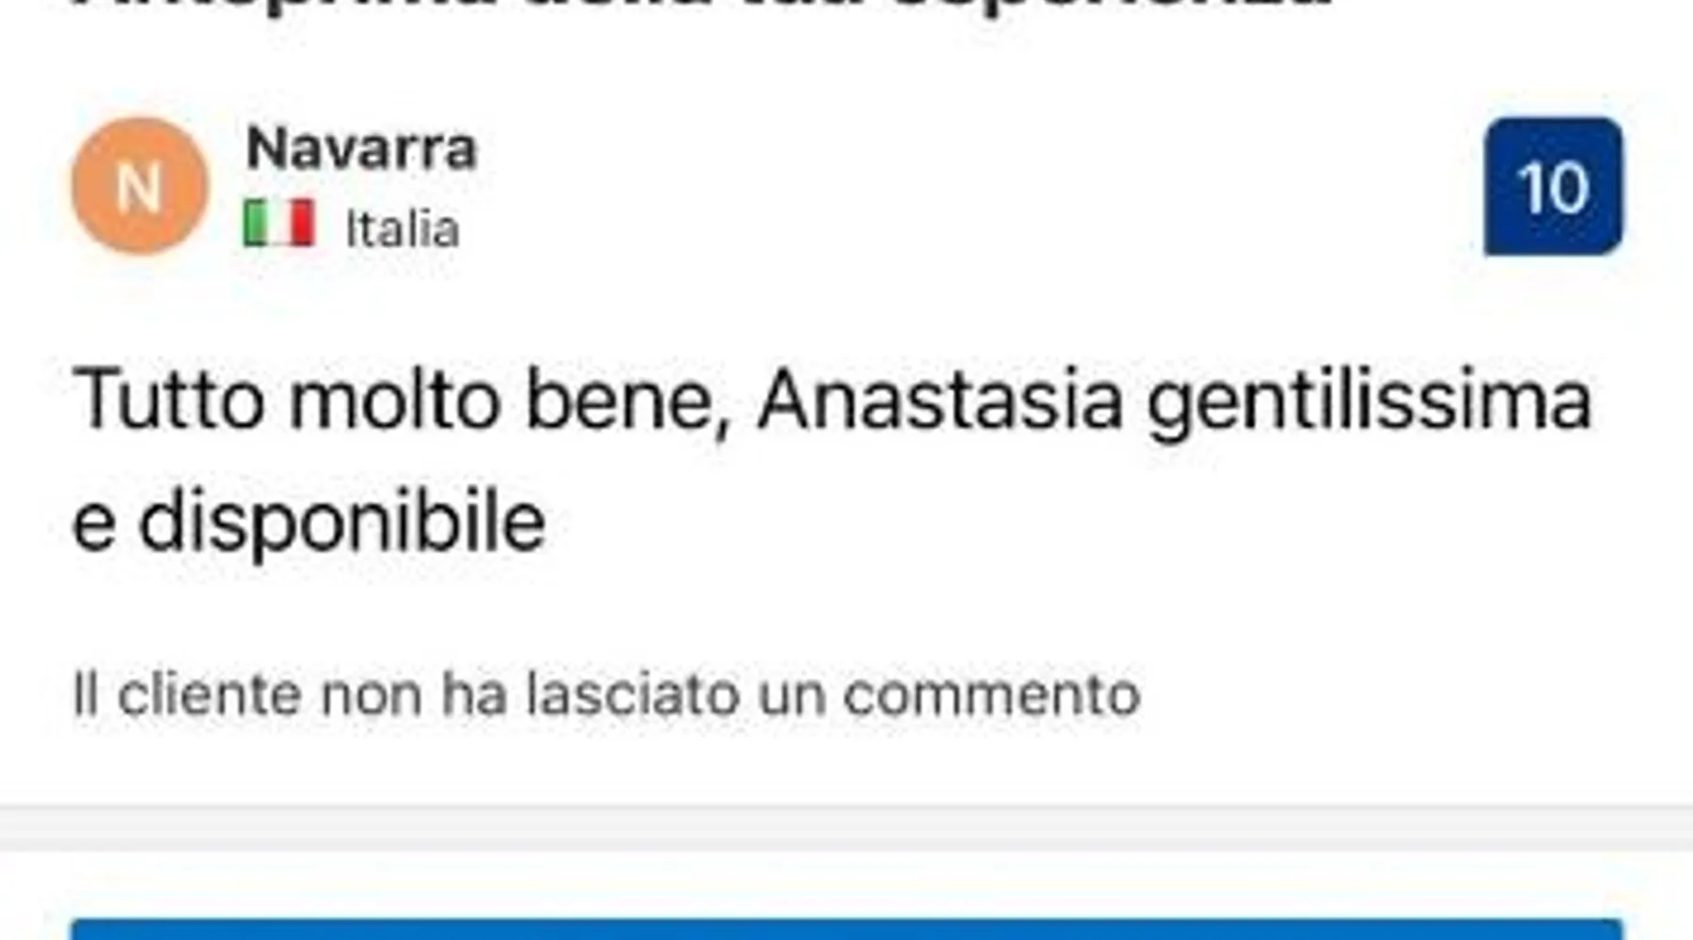Viewport: 1693px width, 940px height.
Task: Click the green stripe of the flag
Action: tap(255, 224)
